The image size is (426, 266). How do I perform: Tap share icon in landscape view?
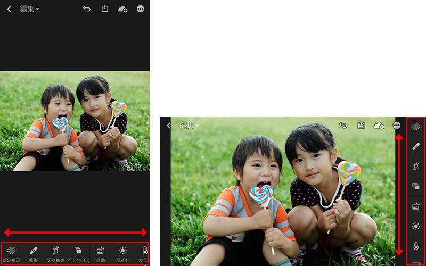361,125
